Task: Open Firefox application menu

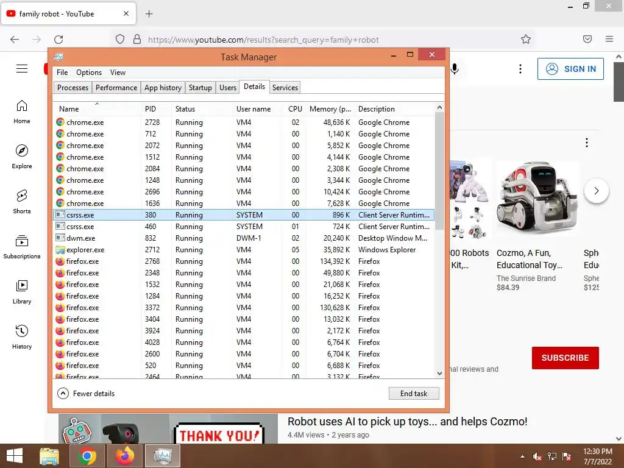Action: (609, 39)
